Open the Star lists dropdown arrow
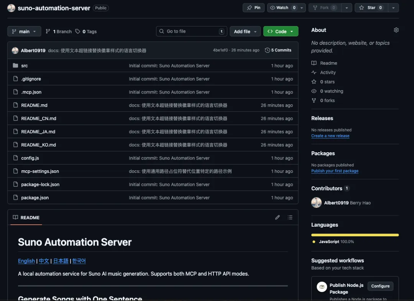The height and width of the screenshot is (301, 414). [393, 8]
